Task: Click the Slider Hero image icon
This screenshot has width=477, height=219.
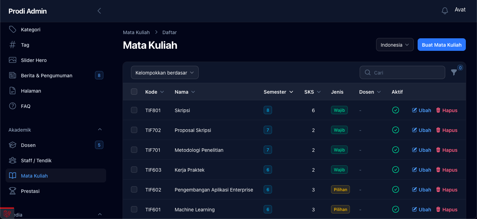Action: 13,60
